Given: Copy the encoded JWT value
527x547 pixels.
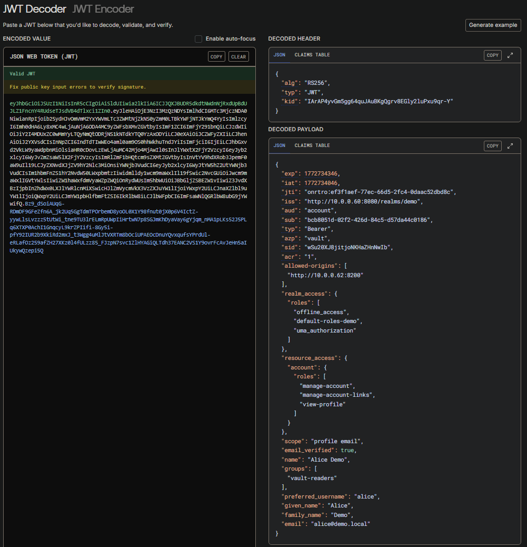Looking at the screenshot, I should [216, 57].
